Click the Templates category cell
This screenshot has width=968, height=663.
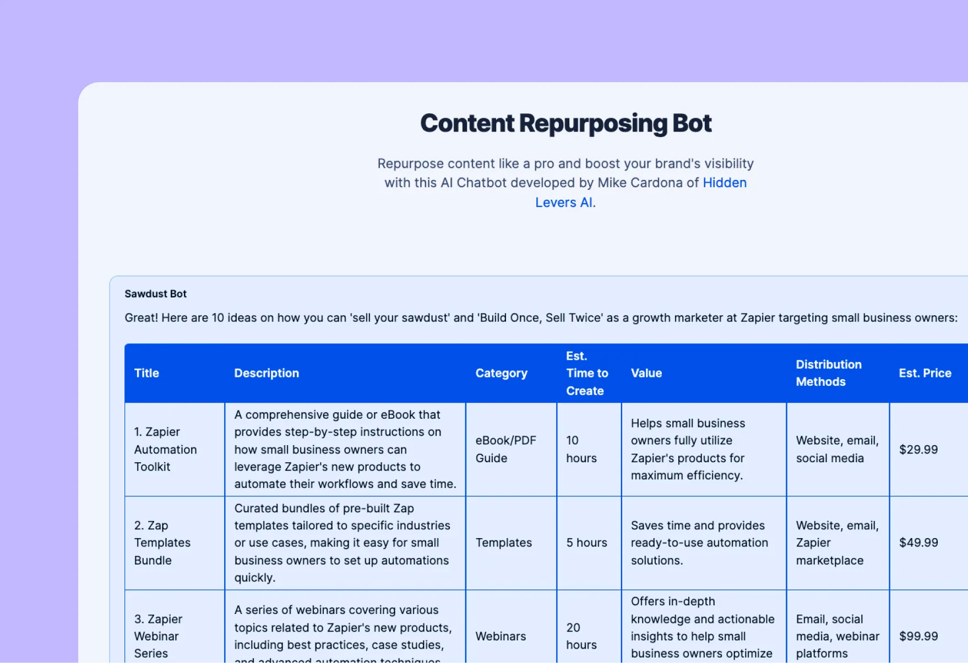point(503,543)
